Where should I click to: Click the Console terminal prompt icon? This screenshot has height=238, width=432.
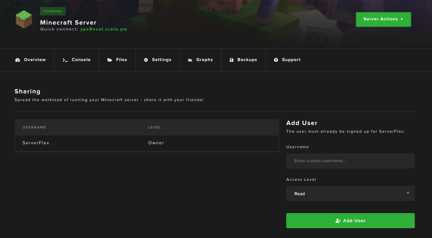(x=65, y=60)
